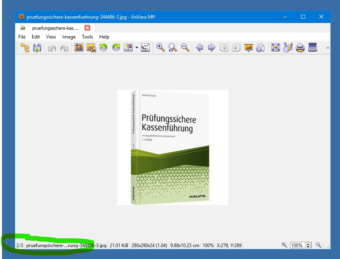Open the Resize image tool
This screenshot has width=340, height=259.
click(x=91, y=48)
